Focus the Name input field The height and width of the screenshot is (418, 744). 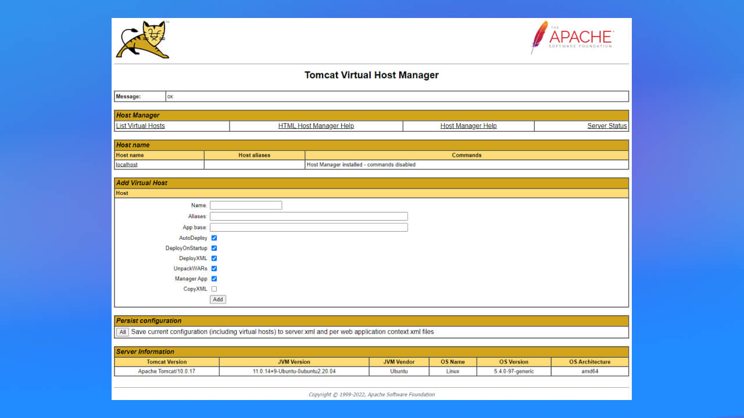point(246,206)
